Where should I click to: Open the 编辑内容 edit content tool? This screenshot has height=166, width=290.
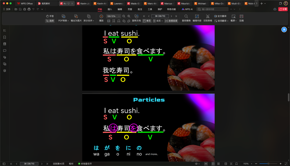197,18
